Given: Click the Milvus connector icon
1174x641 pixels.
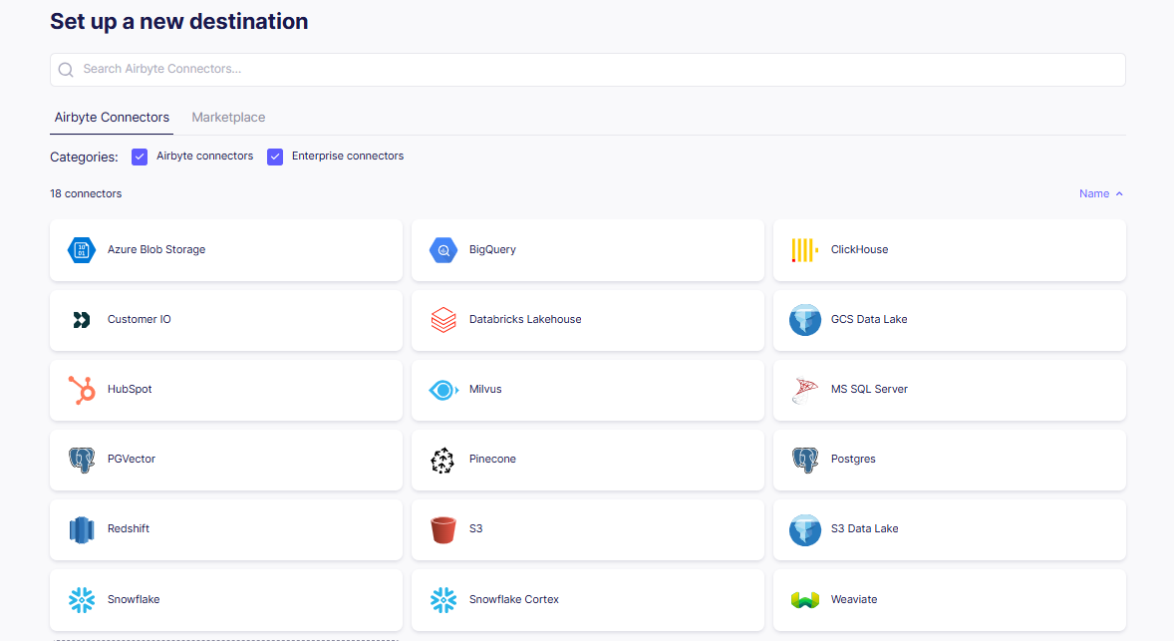Looking at the screenshot, I should click(x=442, y=390).
